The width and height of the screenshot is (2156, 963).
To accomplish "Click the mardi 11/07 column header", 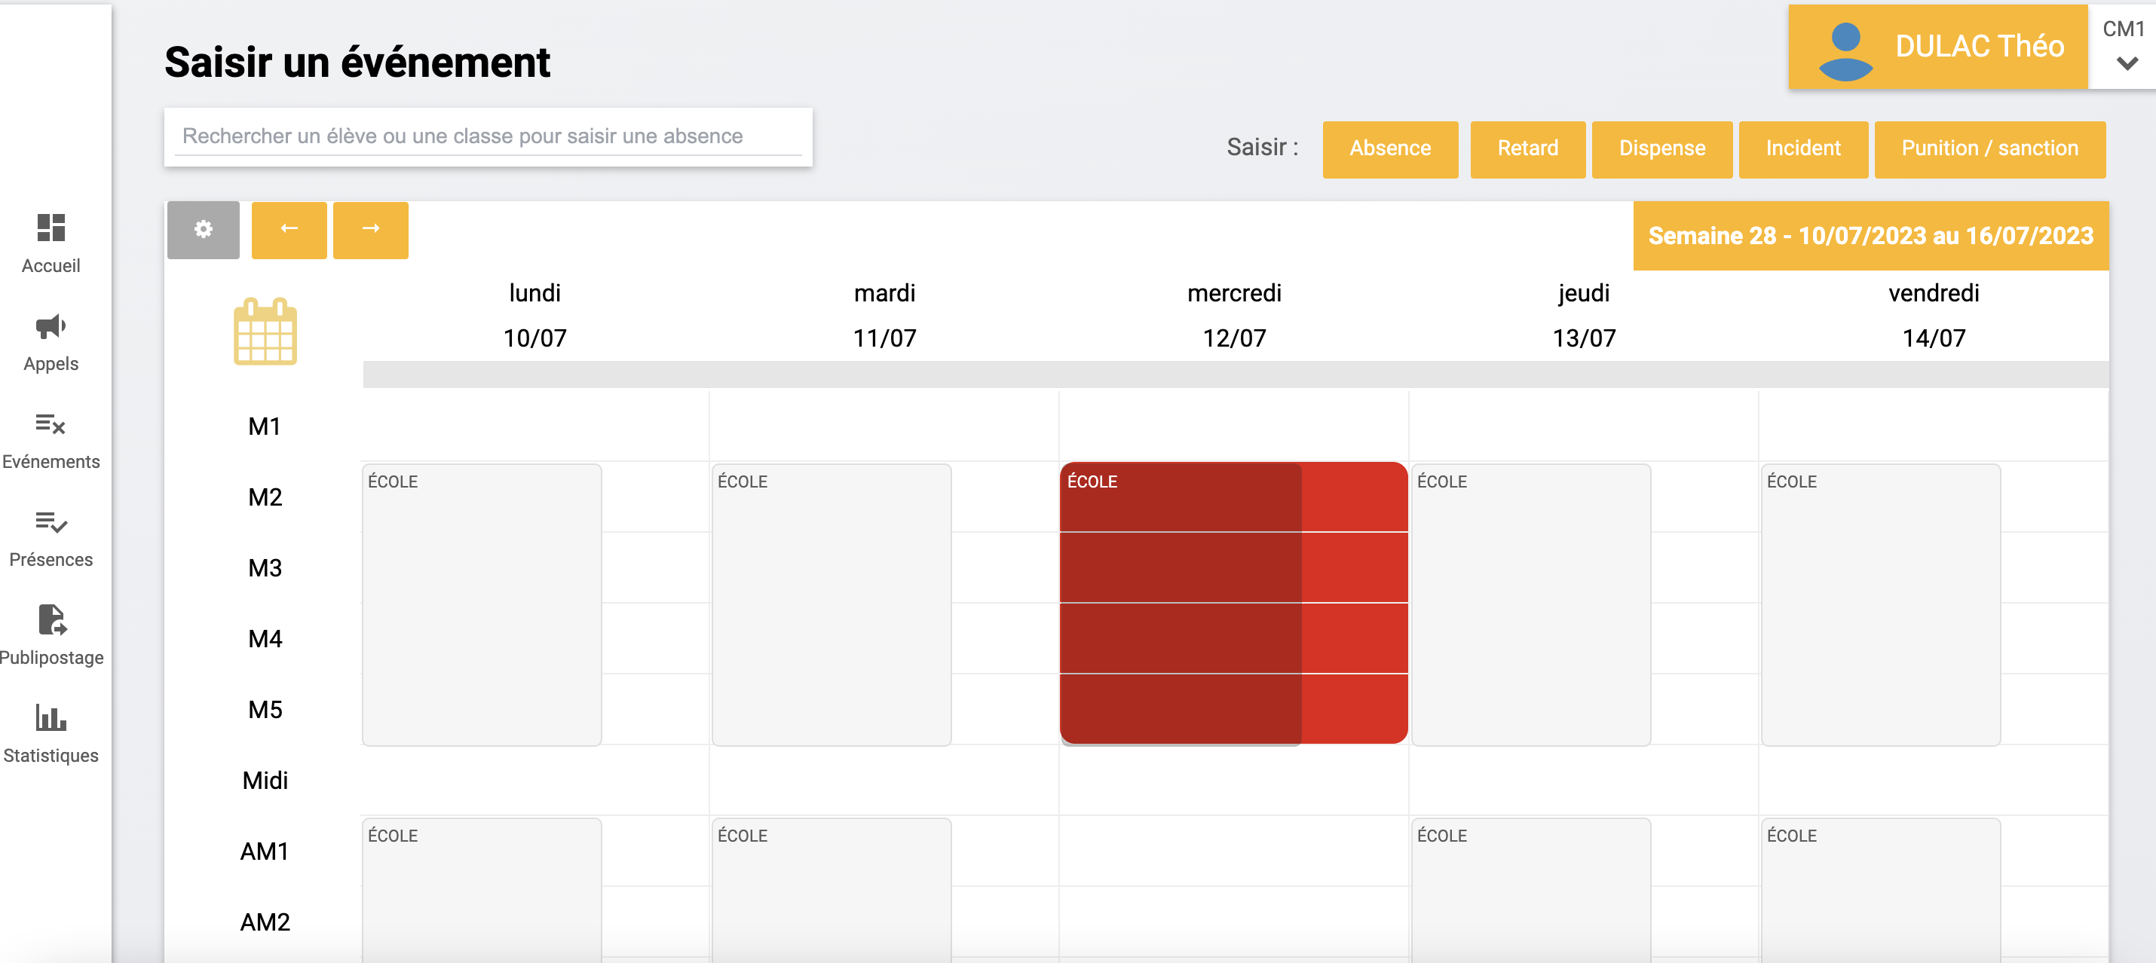I will (885, 316).
